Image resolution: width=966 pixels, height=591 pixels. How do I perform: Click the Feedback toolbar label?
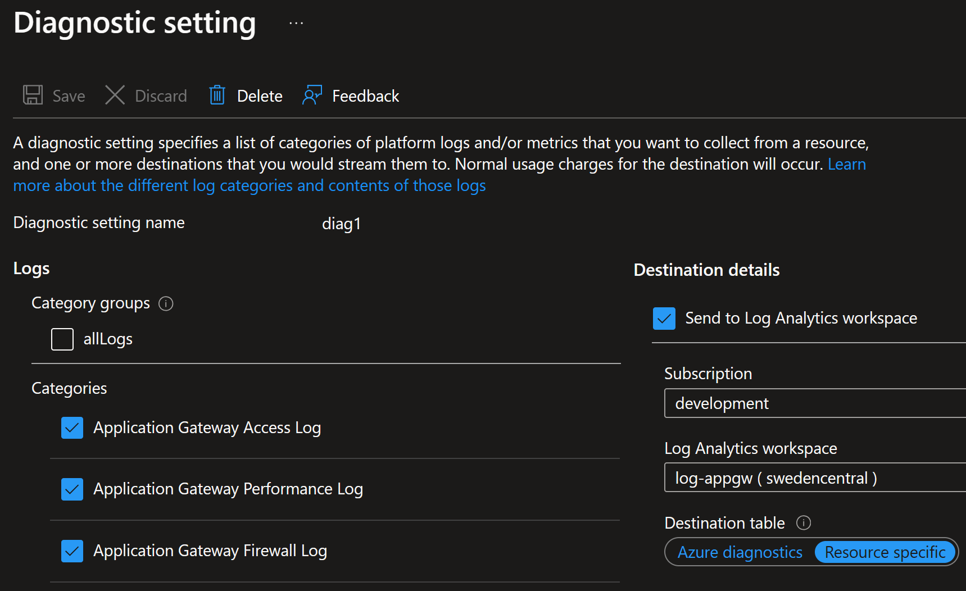tap(365, 96)
